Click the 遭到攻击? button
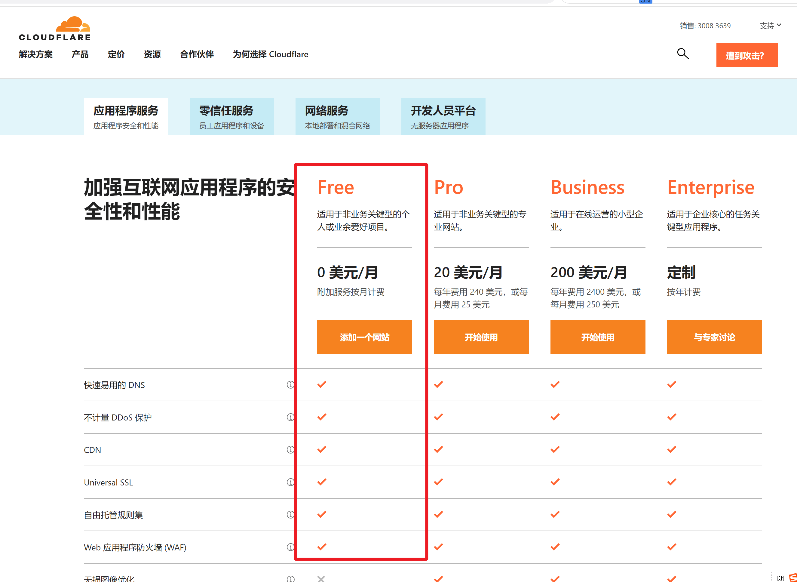797x582 pixels. point(746,55)
